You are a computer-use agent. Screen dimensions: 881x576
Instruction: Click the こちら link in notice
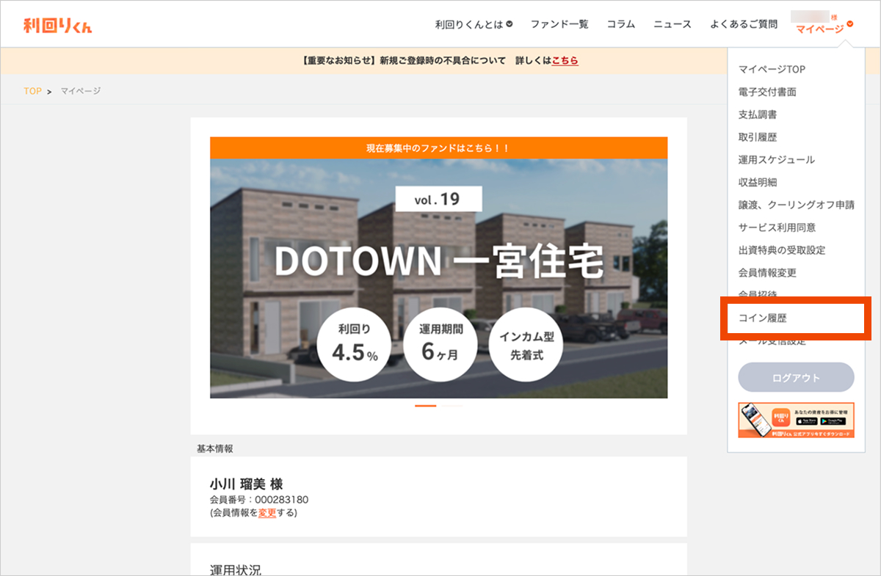tap(565, 61)
